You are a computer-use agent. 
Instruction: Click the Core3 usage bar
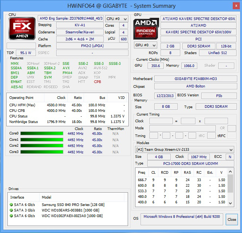(x=42, y=152)
